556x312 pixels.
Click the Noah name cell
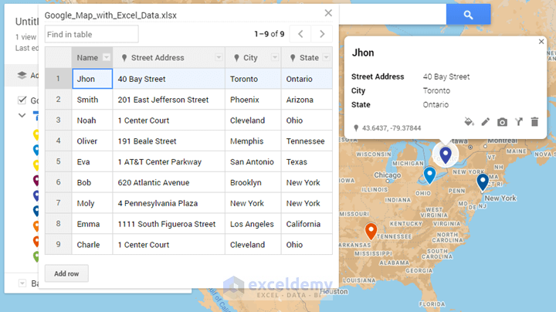(92, 120)
